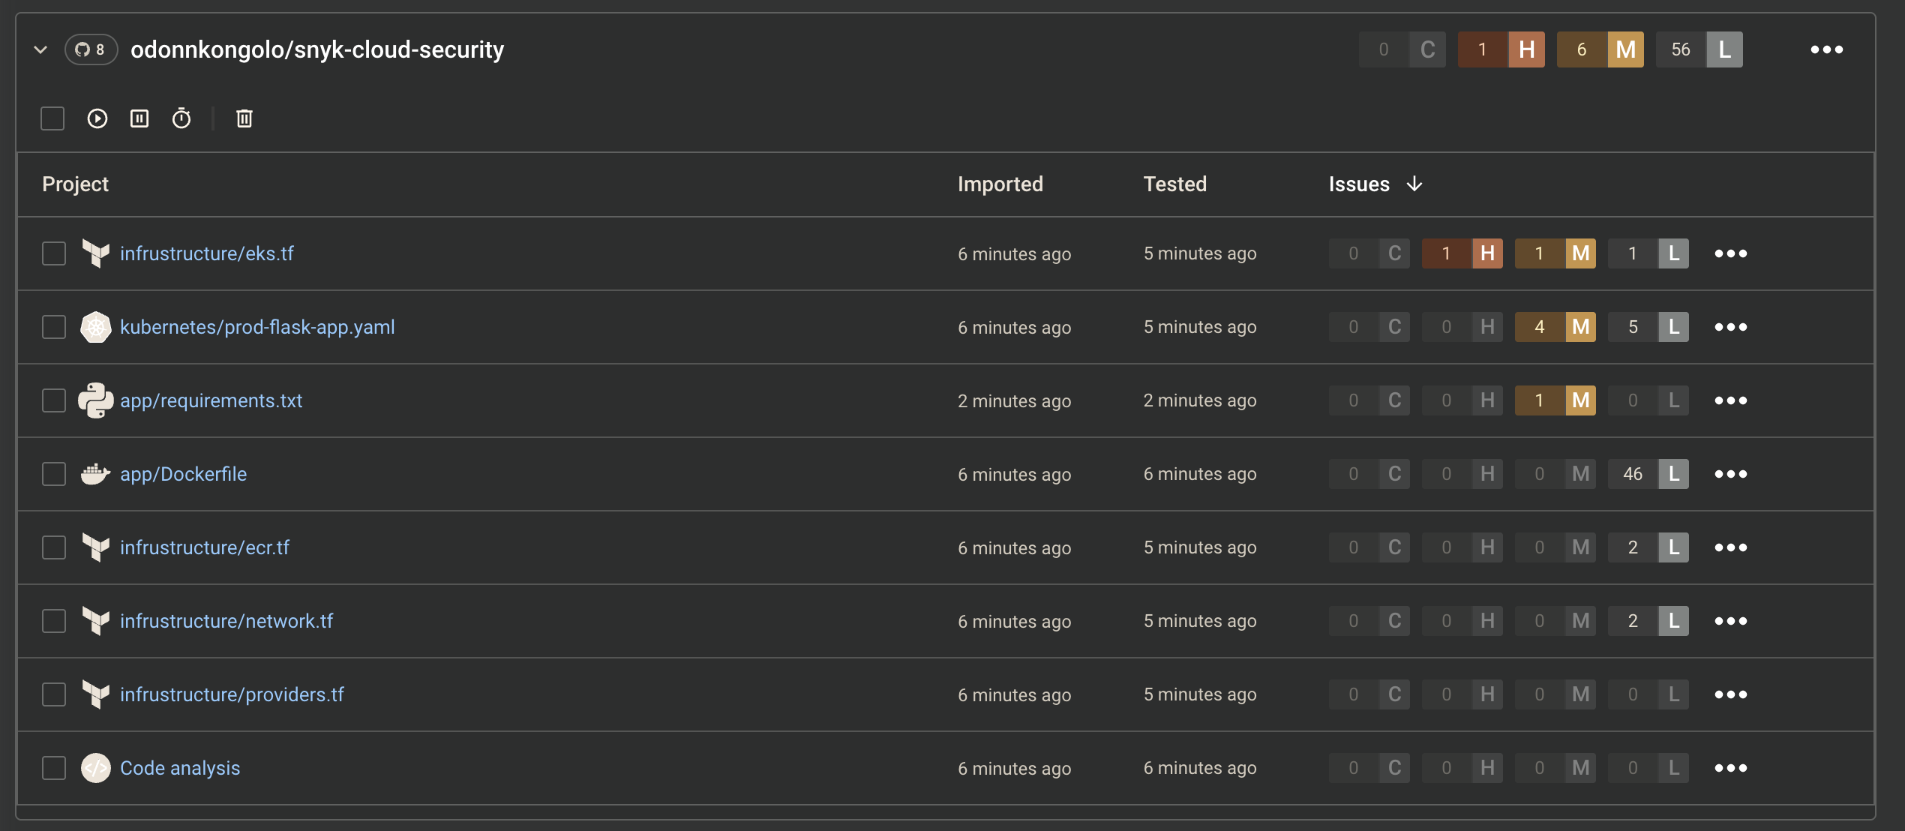Check the infrustructure/providers.tf row checkbox
This screenshot has width=1905, height=831.
[x=54, y=694]
